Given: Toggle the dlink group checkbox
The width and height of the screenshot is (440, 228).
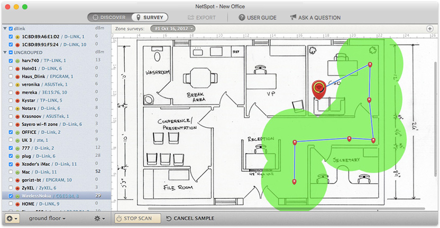Looking at the screenshot, I should (11, 28).
